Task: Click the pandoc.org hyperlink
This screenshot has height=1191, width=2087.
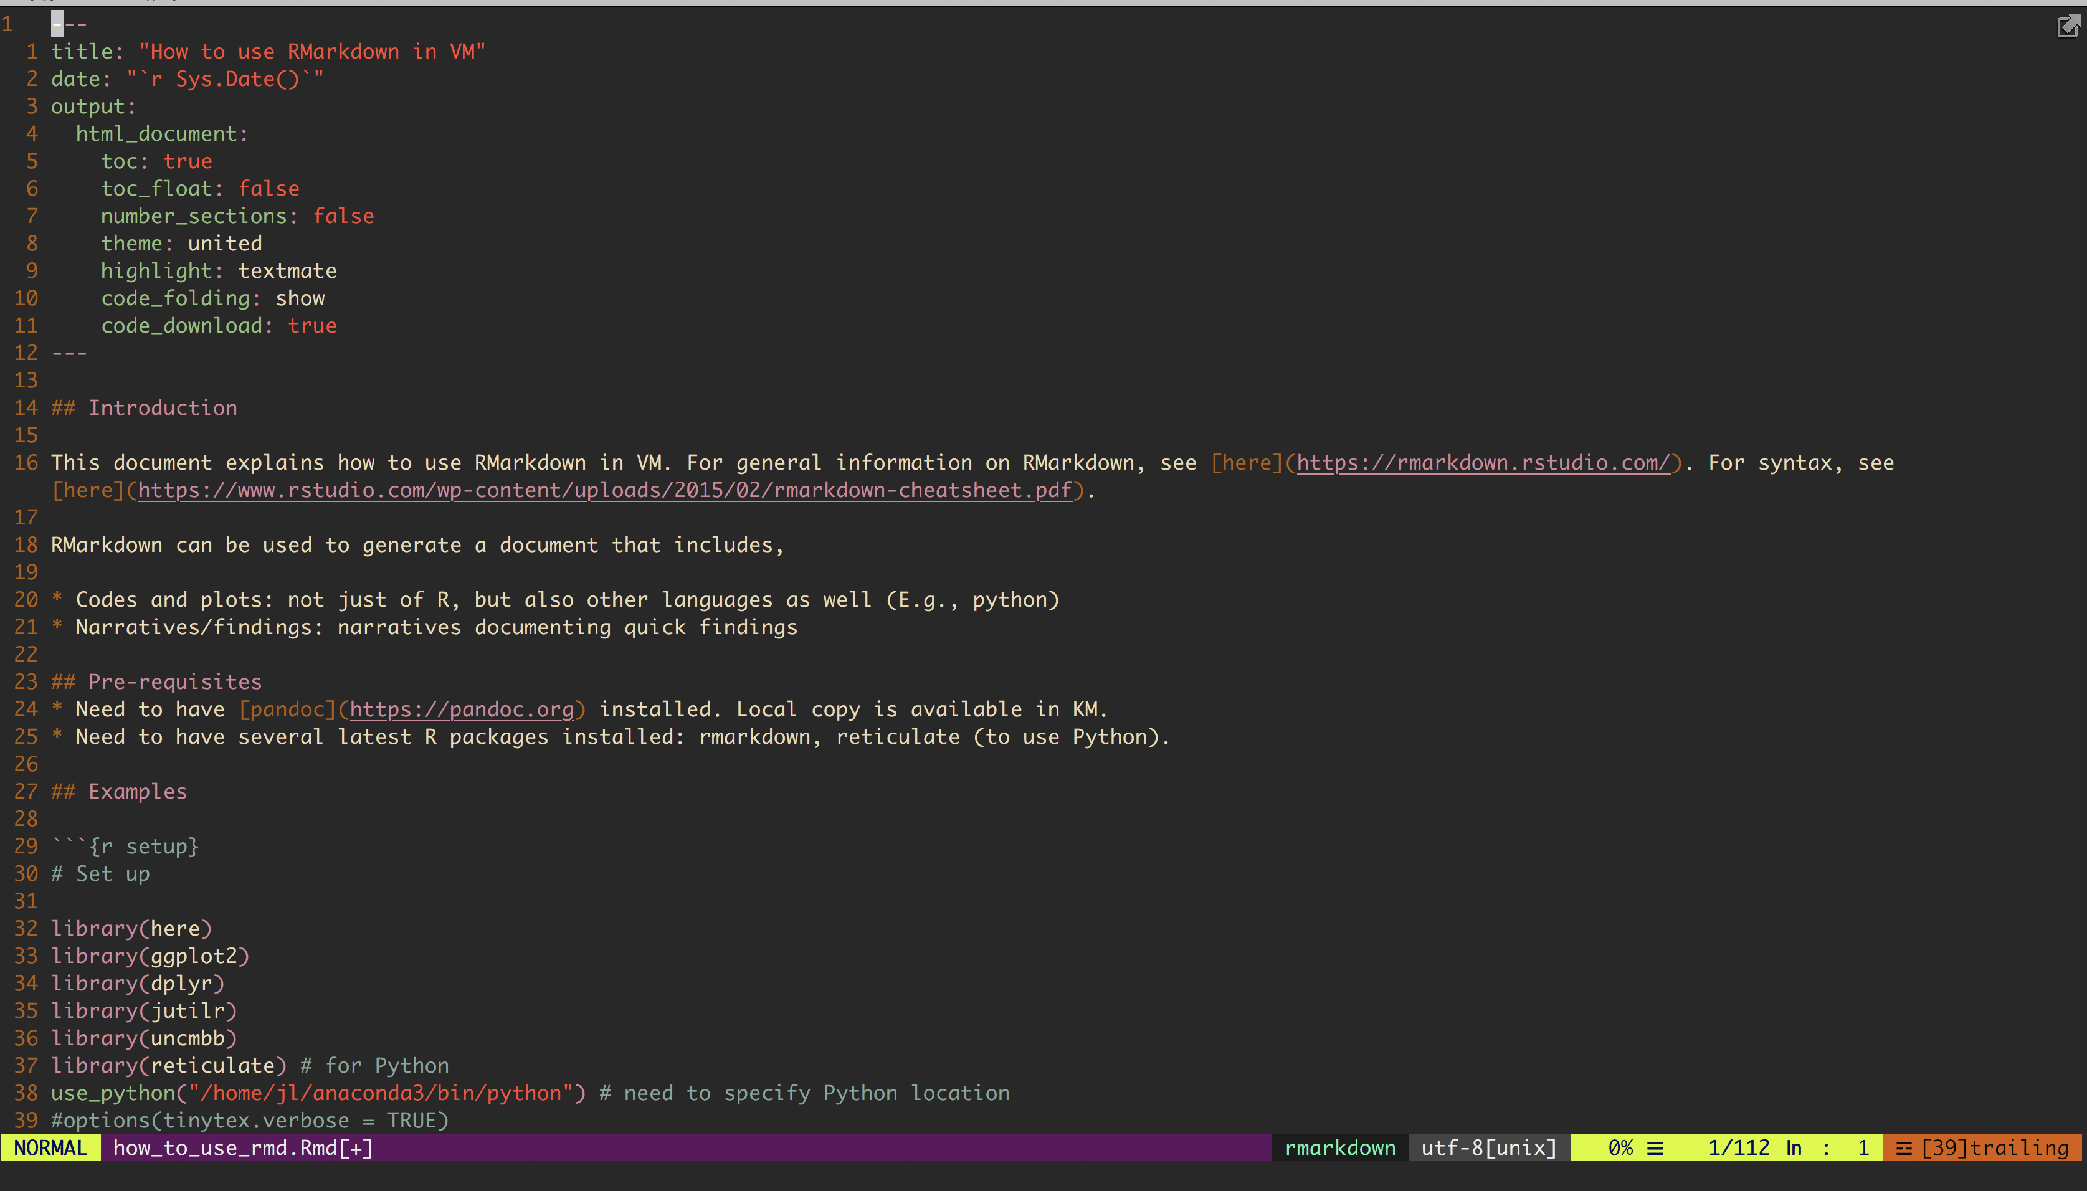Action: (462, 709)
